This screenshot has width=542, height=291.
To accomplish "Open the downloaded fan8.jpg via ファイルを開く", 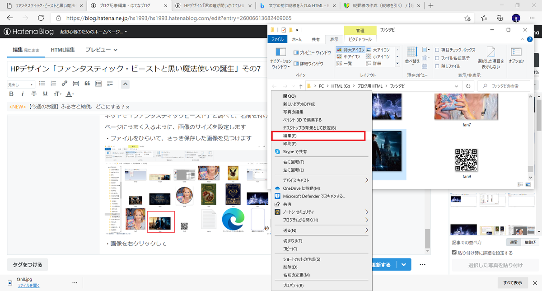I will (x=29, y=285).
